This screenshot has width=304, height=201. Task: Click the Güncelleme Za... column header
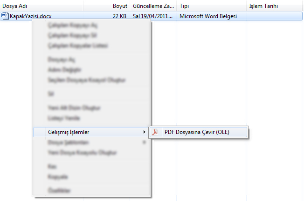(153, 6)
